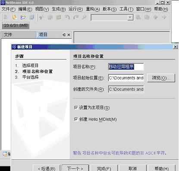Image resolution: width=179 pixels, height=171 pixels.
Task: Minimize the 项目 panel with its slide icon
Action: pos(64,35)
